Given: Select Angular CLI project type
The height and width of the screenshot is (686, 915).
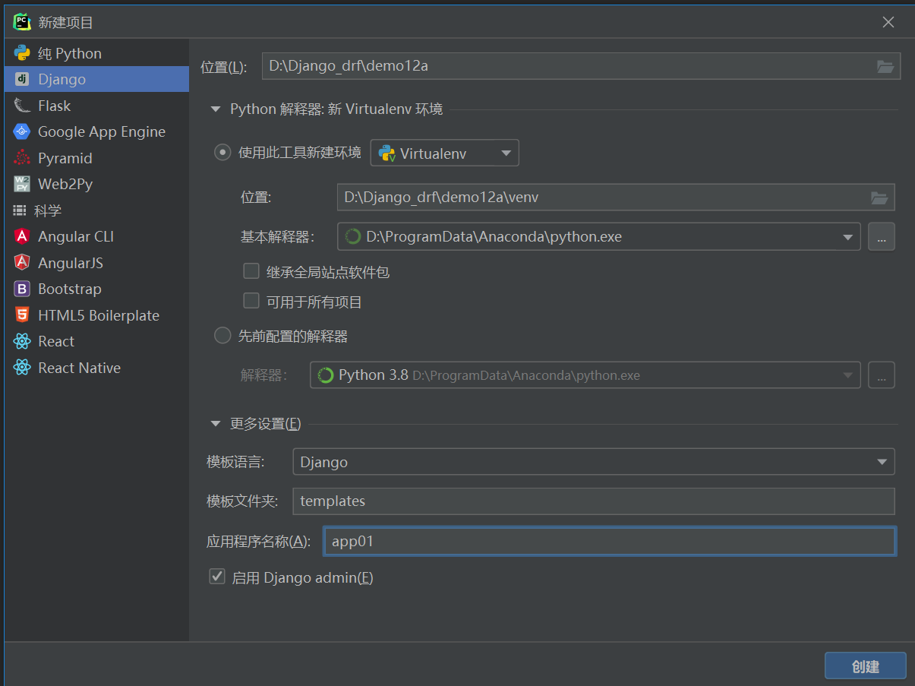Looking at the screenshot, I should (x=96, y=236).
